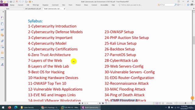Click the Print icon in quick access toolbar

[11, 2]
